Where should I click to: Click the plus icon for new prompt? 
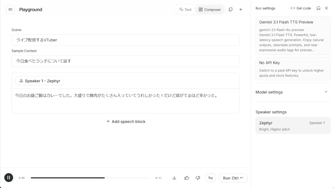[241, 10]
